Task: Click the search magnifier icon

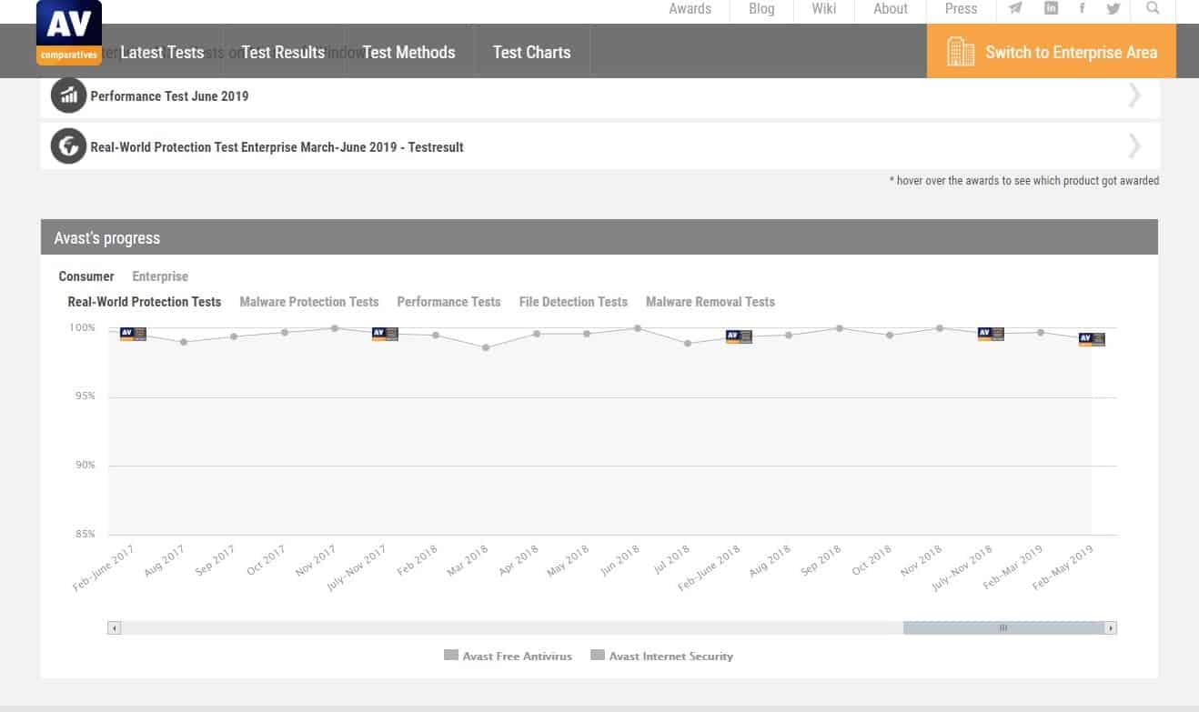Action: click(1153, 8)
